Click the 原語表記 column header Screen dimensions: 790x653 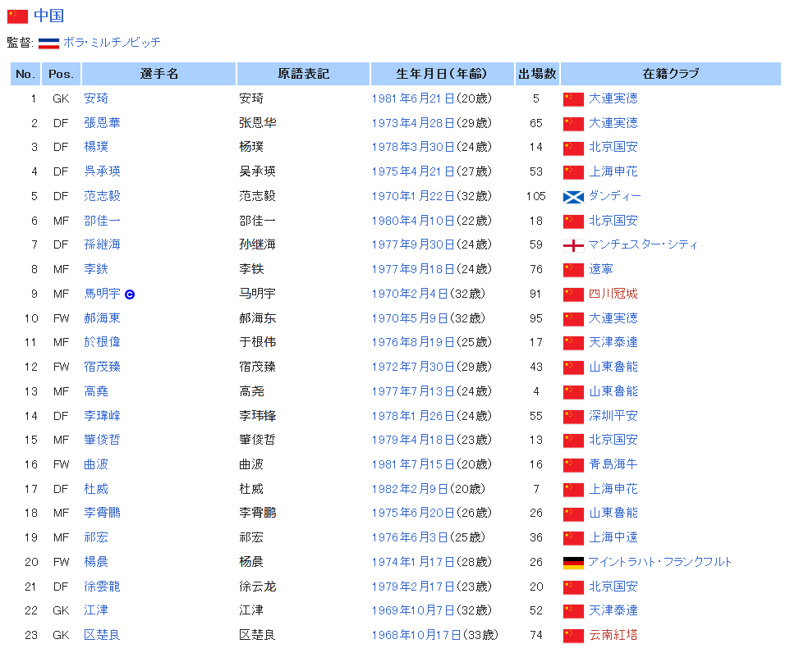tap(303, 74)
